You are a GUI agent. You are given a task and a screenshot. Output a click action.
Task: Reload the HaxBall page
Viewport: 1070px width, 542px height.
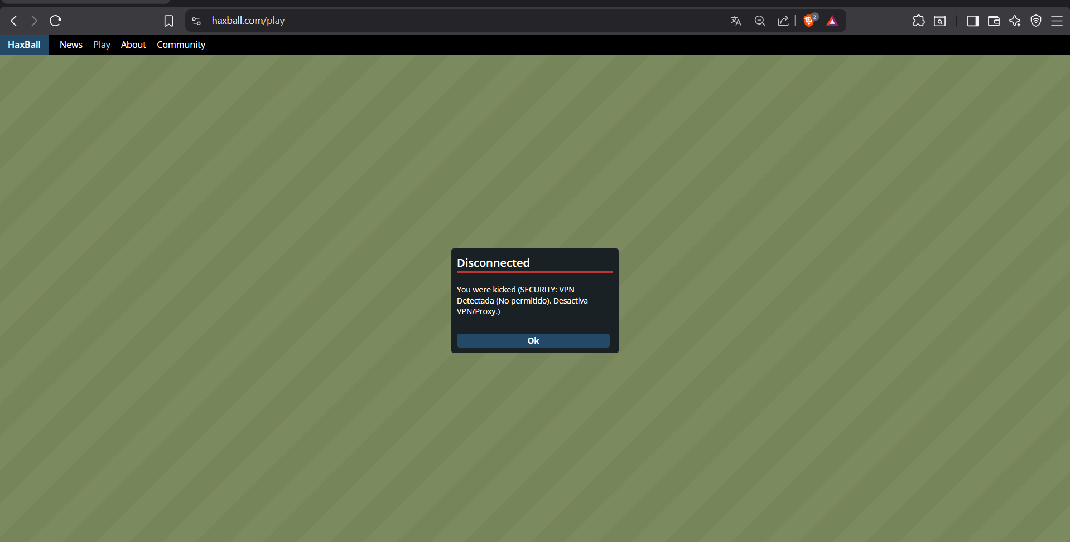[55, 21]
